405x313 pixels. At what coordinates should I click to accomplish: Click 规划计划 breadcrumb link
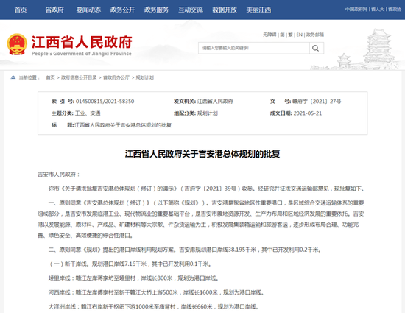point(144,77)
